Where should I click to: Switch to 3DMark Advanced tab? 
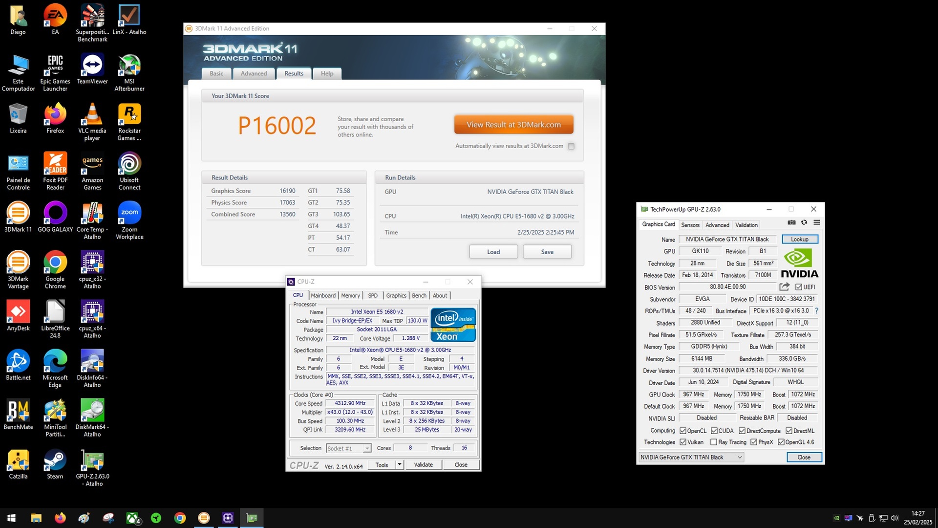click(254, 73)
